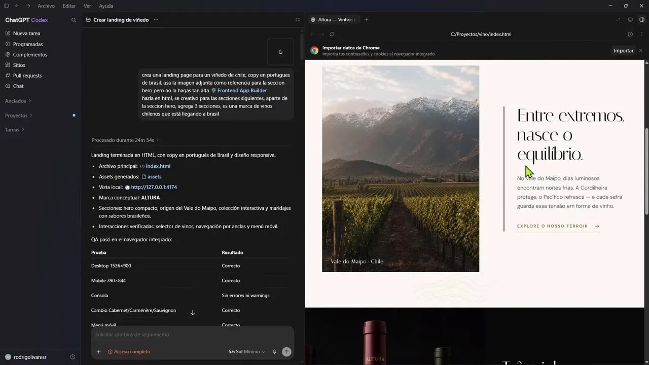649x365 pixels.
Task: Click the plus attach button in composer
Action: [x=98, y=352]
